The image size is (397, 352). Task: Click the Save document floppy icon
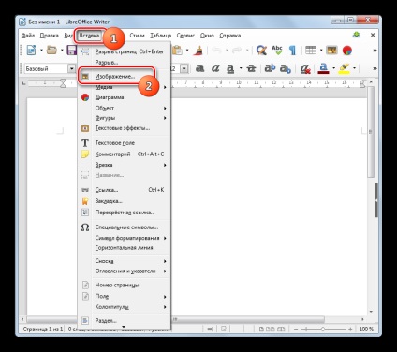[72, 50]
